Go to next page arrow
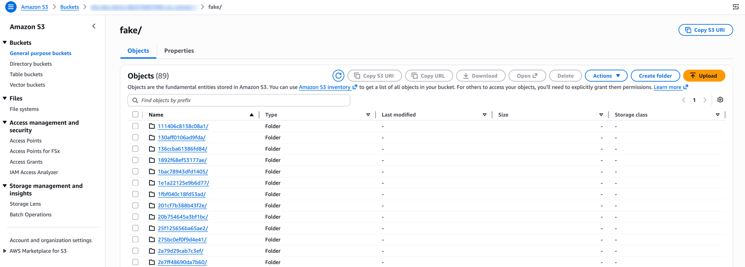This screenshot has width=745, height=267. (x=705, y=100)
